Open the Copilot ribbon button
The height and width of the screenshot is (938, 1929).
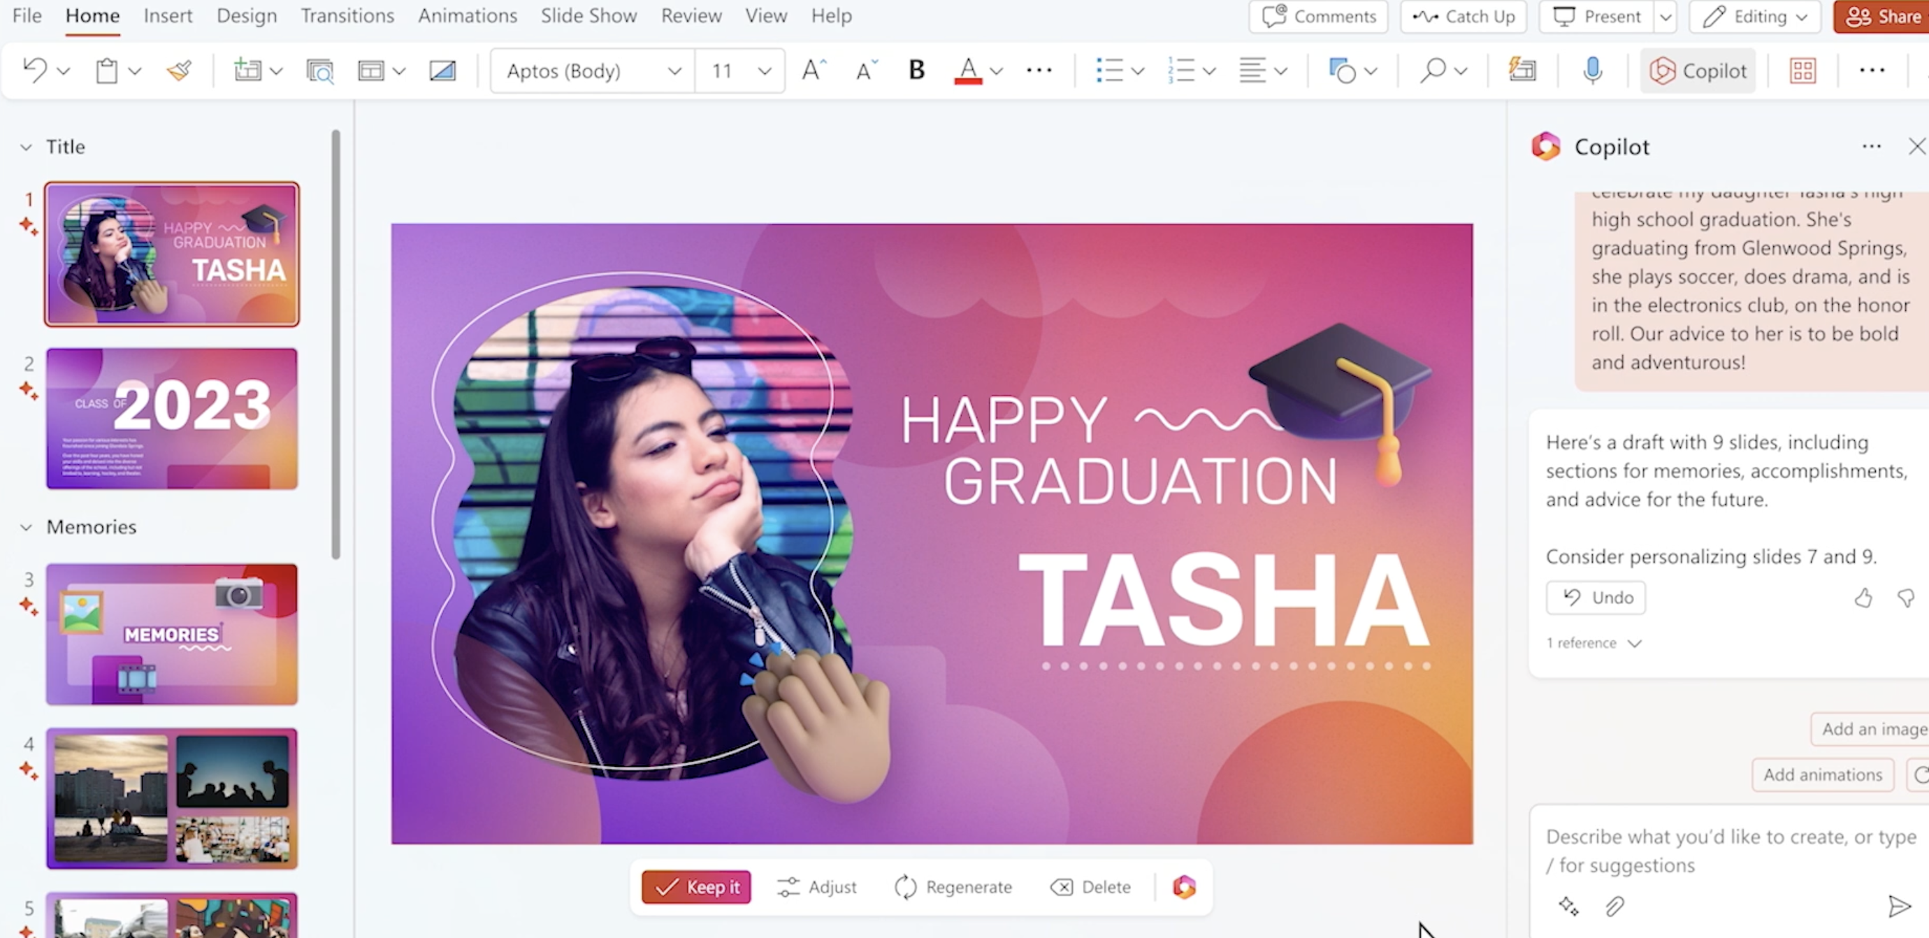pos(1698,71)
